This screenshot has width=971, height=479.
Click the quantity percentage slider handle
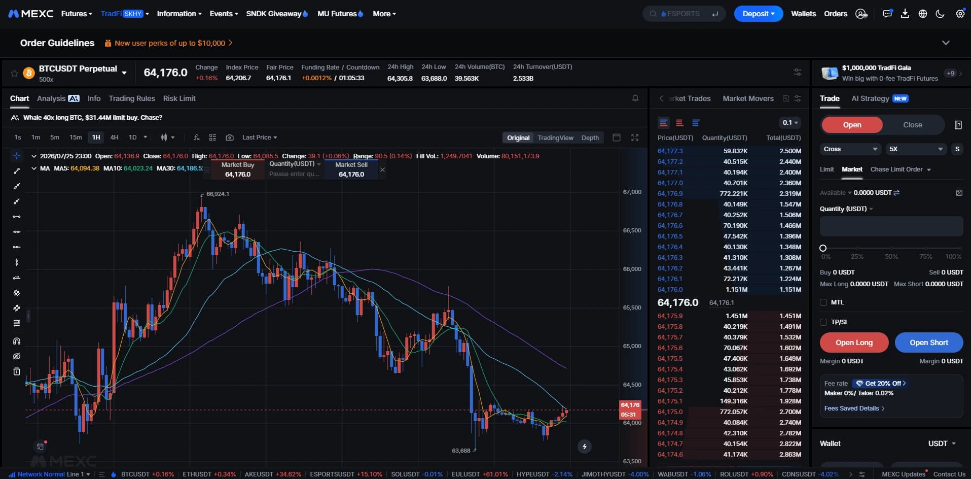823,248
